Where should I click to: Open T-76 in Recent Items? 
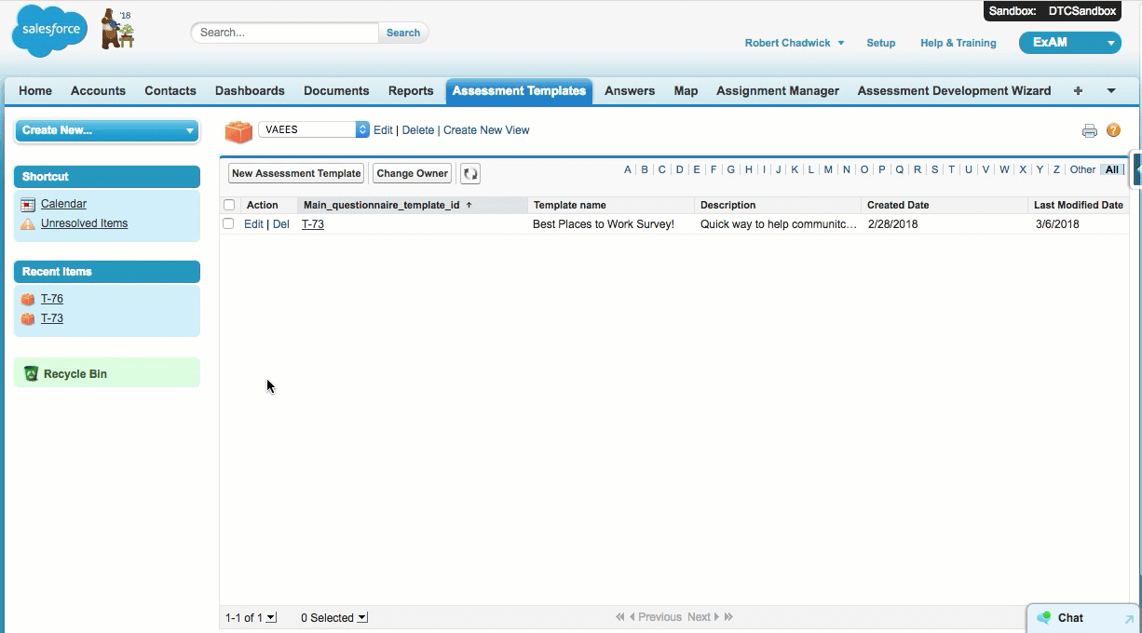[x=52, y=299]
